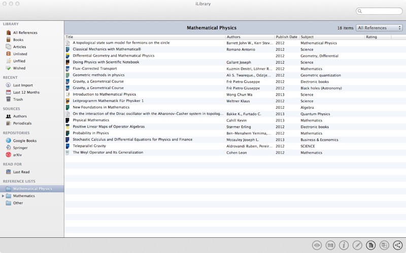Screen dimensions: 406x253
Task: Click the pencil edit icon
Action: click(357, 245)
